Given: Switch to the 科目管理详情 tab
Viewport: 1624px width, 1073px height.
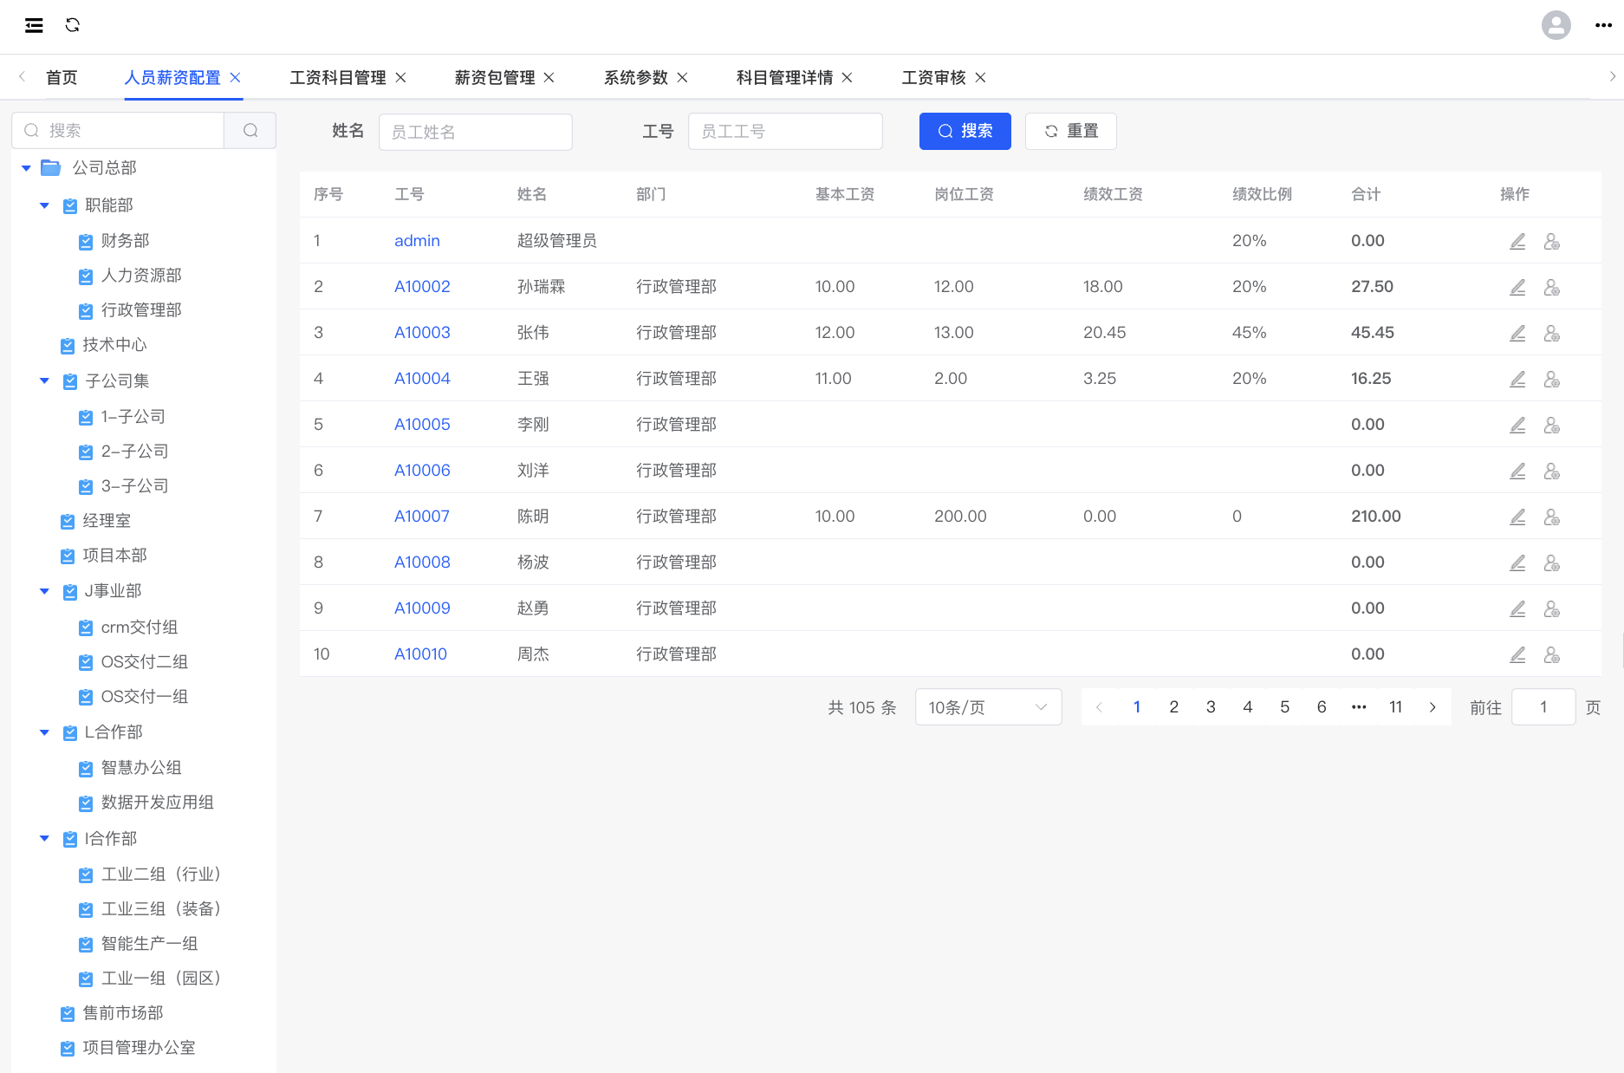Looking at the screenshot, I should [784, 77].
